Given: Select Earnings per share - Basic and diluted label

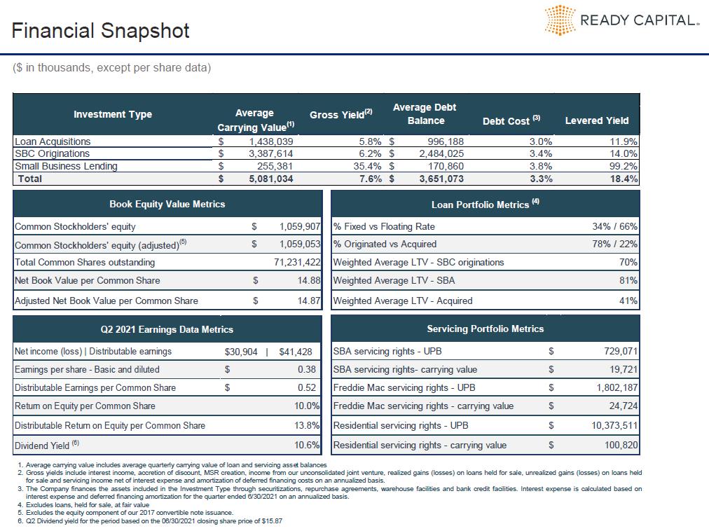Looking at the screenshot, I should [x=87, y=370].
